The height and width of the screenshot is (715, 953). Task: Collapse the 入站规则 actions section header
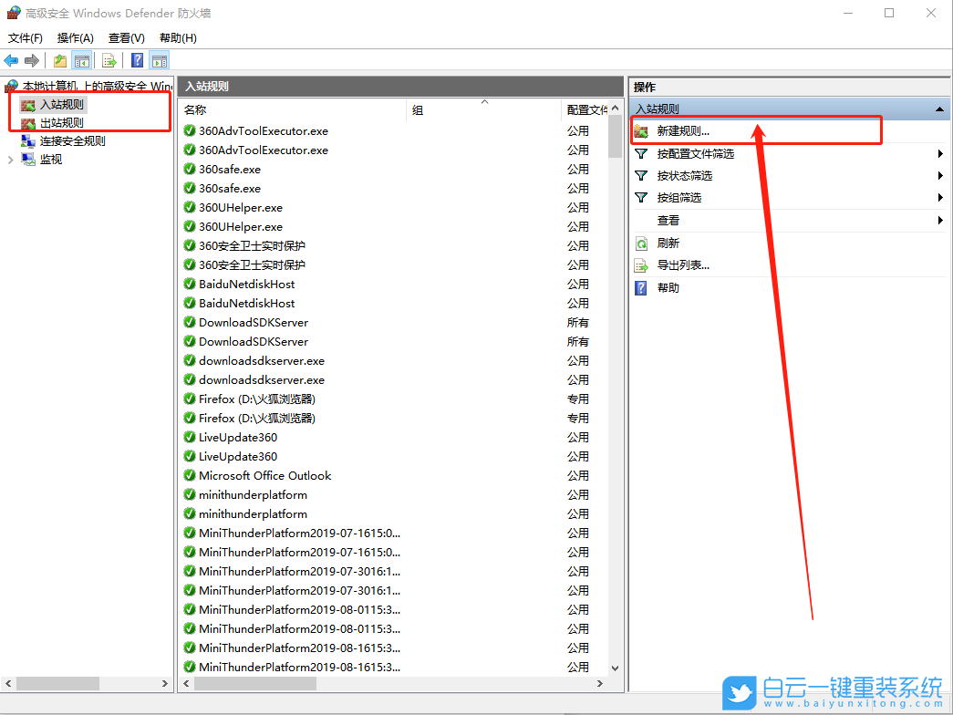[939, 109]
